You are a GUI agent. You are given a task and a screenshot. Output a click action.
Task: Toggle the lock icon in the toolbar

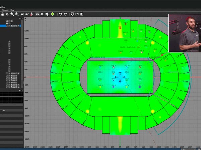pos(2,14)
